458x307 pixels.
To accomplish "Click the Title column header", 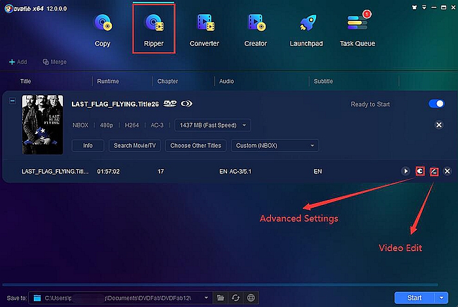I will pyautogui.click(x=26, y=82).
